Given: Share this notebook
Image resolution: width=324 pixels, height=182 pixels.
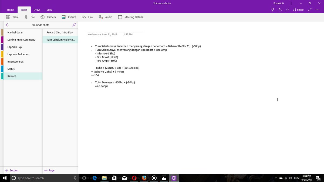Looking at the screenshot, I should [x=298, y=10].
